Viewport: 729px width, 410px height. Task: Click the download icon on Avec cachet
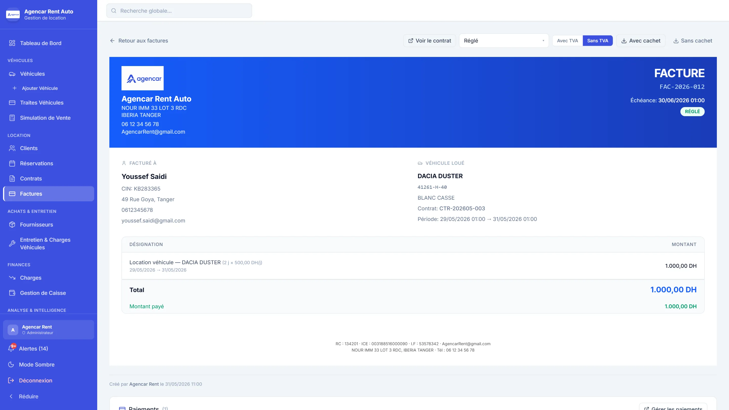(624, 41)
